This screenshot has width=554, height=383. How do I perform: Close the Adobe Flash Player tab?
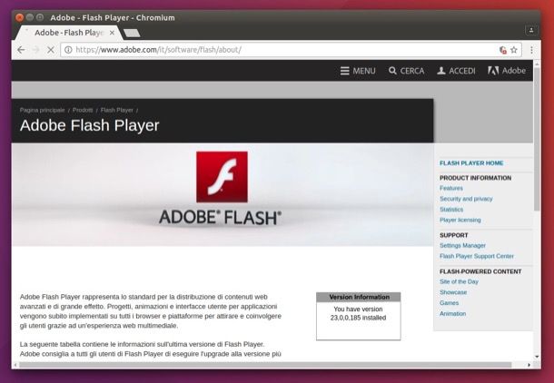(x=112, y=33)
